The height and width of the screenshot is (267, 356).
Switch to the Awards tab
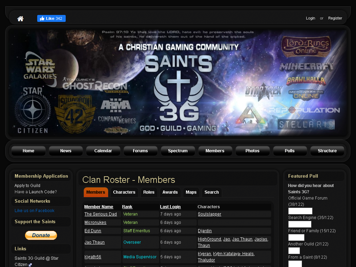pos(170,192)
